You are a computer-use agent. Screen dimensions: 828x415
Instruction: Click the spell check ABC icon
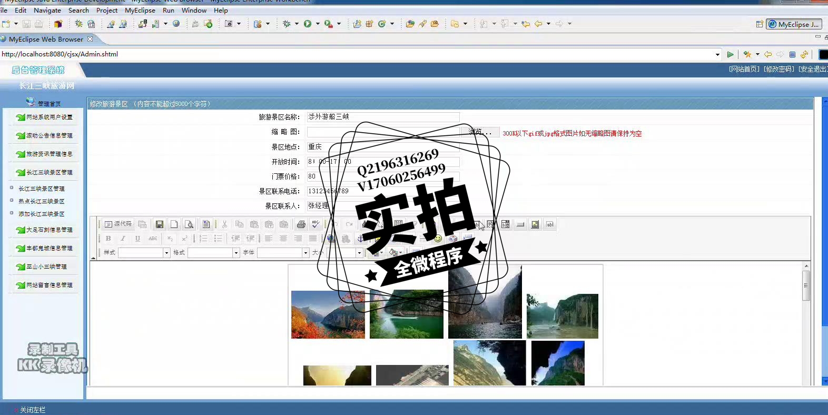point(316,224)
